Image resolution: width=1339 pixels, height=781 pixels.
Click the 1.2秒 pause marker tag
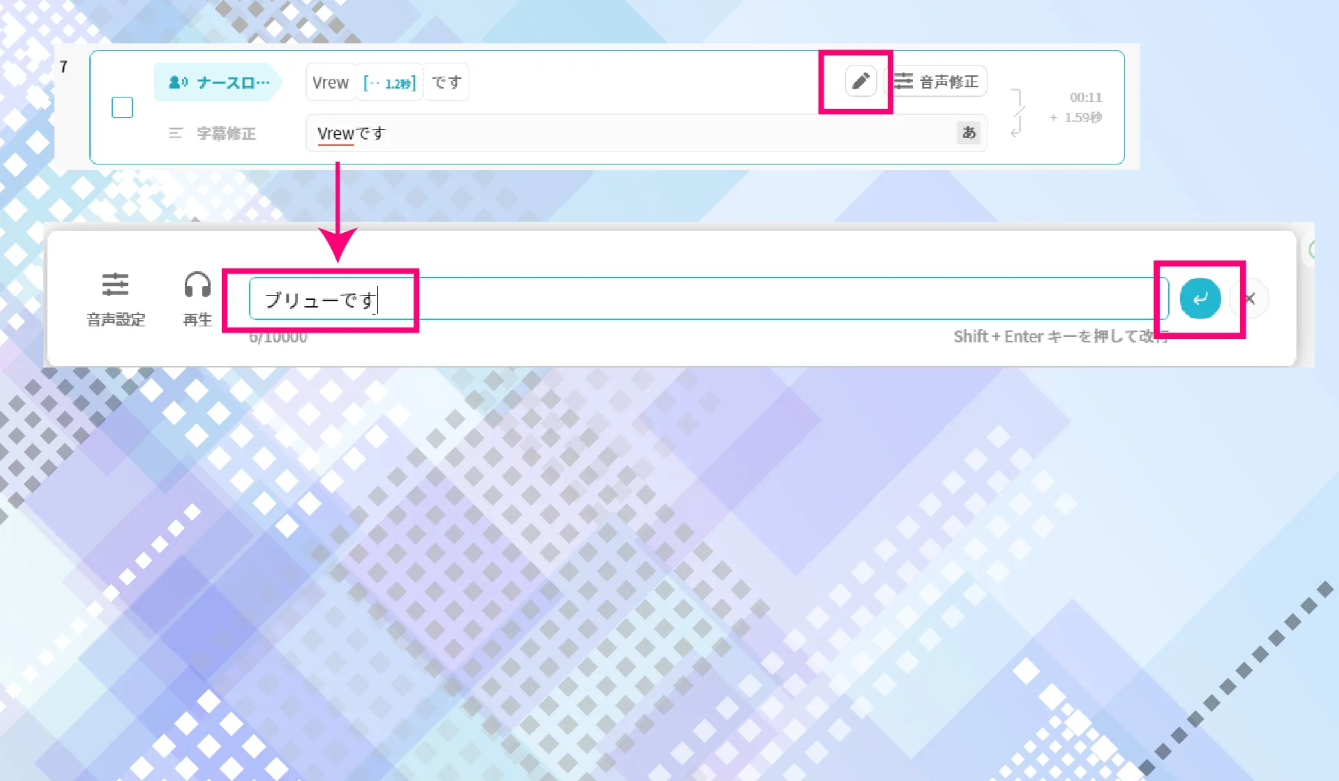click(x=388, y=82)
